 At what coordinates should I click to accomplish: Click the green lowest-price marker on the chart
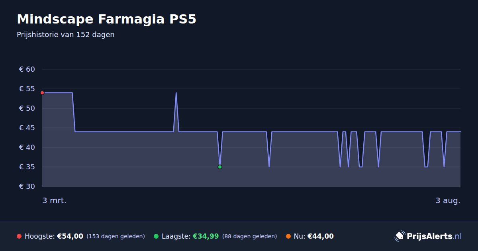[220, 167]
